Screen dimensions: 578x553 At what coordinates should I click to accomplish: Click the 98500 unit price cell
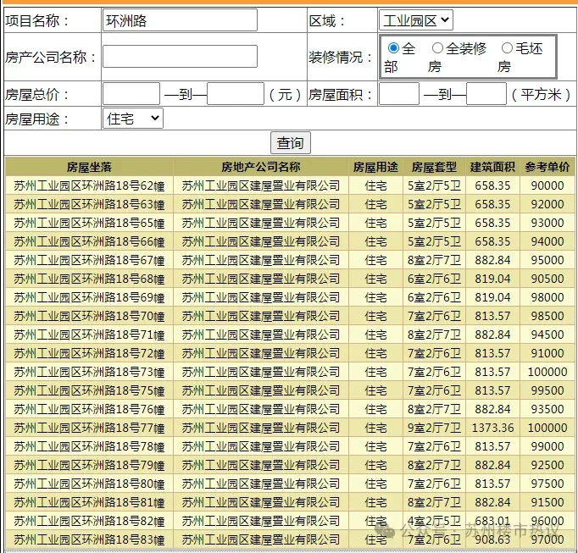click(547, 316)
